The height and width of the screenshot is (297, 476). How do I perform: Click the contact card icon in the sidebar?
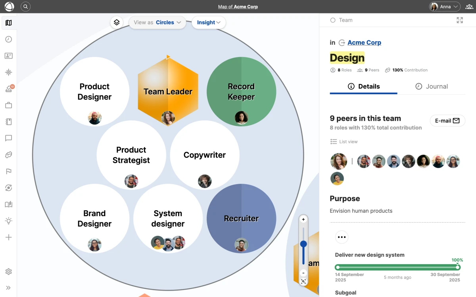(x=9, y=55)
